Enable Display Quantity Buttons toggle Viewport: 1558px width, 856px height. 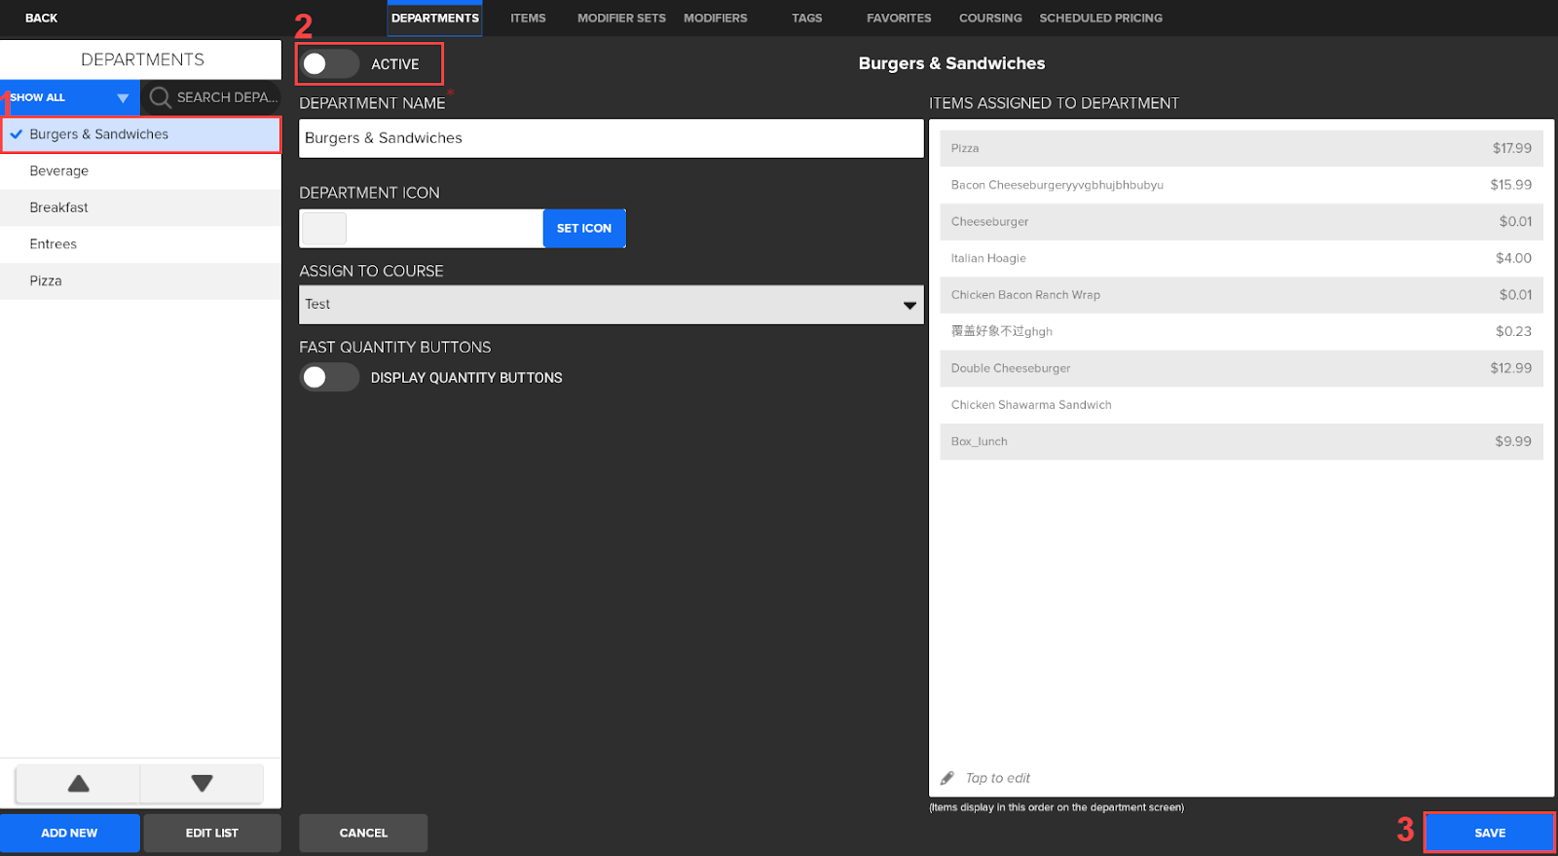329,378
